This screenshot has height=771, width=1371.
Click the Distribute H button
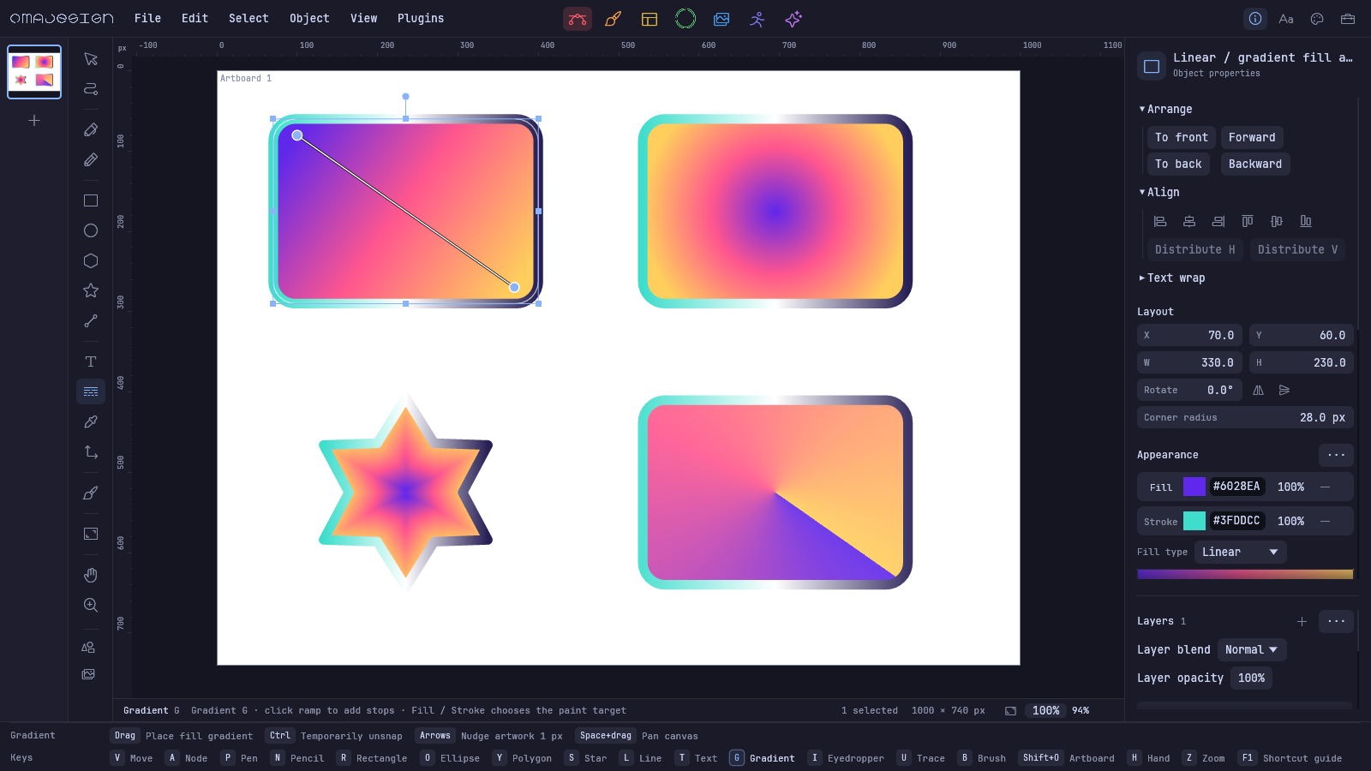(x=1194, y=249)
